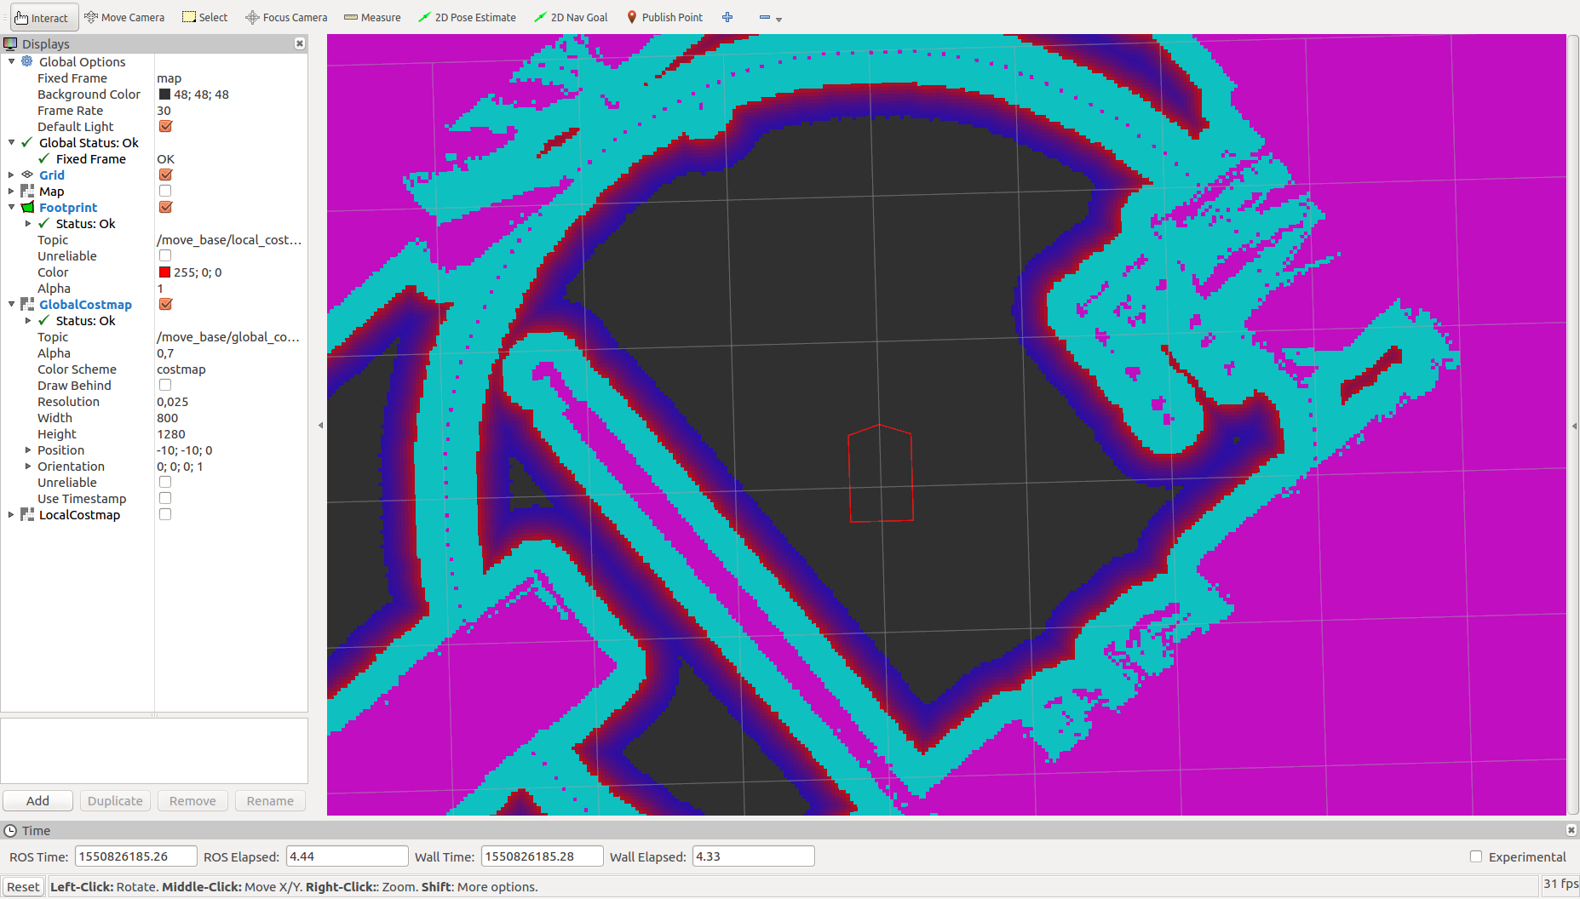Enable Draw Behind checkbox
Screen dimensions: 1580x899
coord(165,385)
